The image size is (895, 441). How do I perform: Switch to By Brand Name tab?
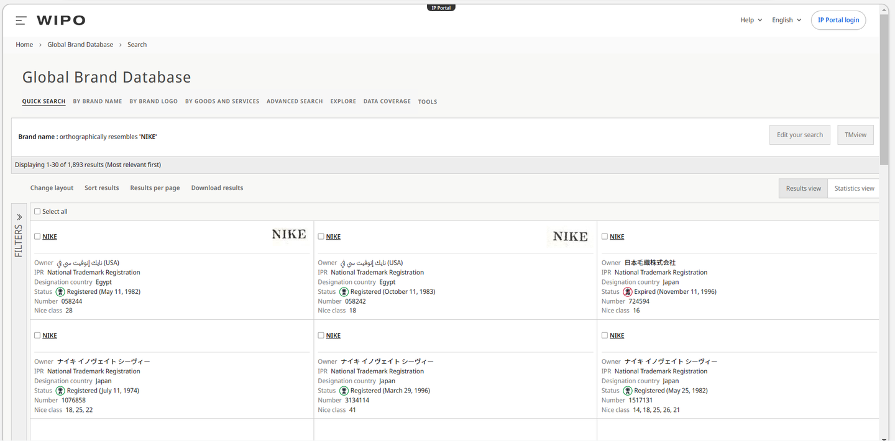(x=98, y=101)
